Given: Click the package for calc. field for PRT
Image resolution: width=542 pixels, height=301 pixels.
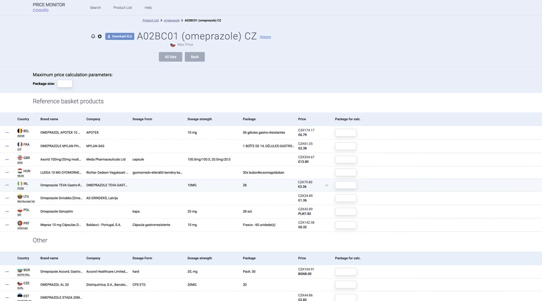Looking at the screenshot, I should (346, 225).
